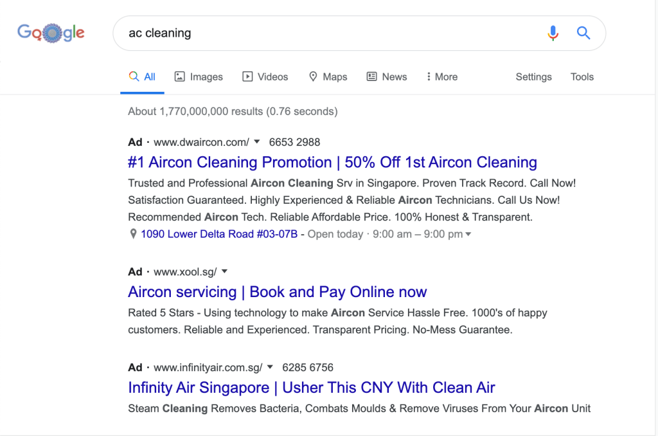Open search Tools
The width and height of the screenshot is (658, 436).
click(582, 77)
